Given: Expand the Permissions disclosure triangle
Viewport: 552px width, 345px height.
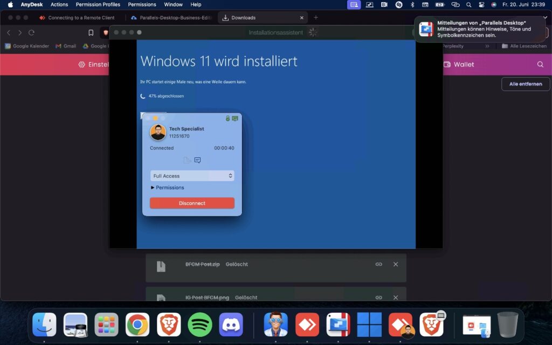Looking at the screenshot, I should [x=153, y=188].
